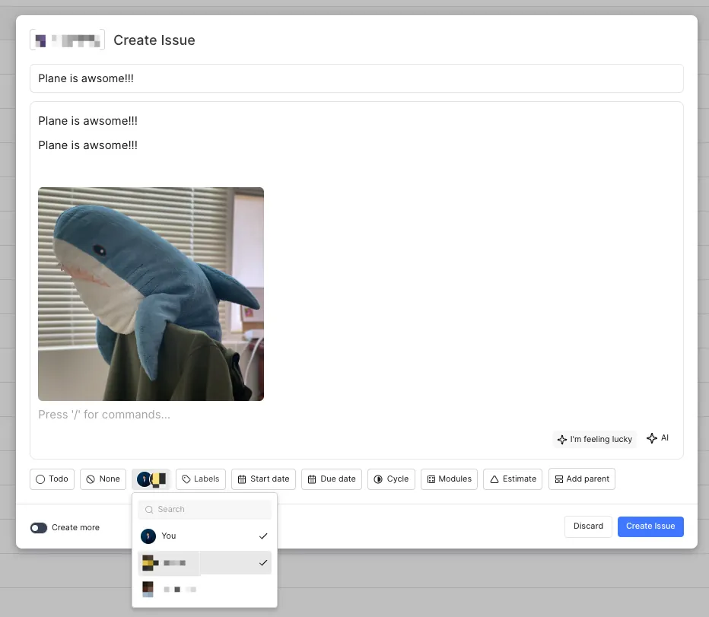Click the I'm feeling lucky sparkle icon
Screen dimensions: 709x617
[562, 440]
